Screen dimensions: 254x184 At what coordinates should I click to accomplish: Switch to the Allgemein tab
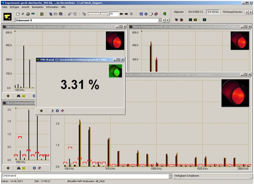(x=178, y=12)
